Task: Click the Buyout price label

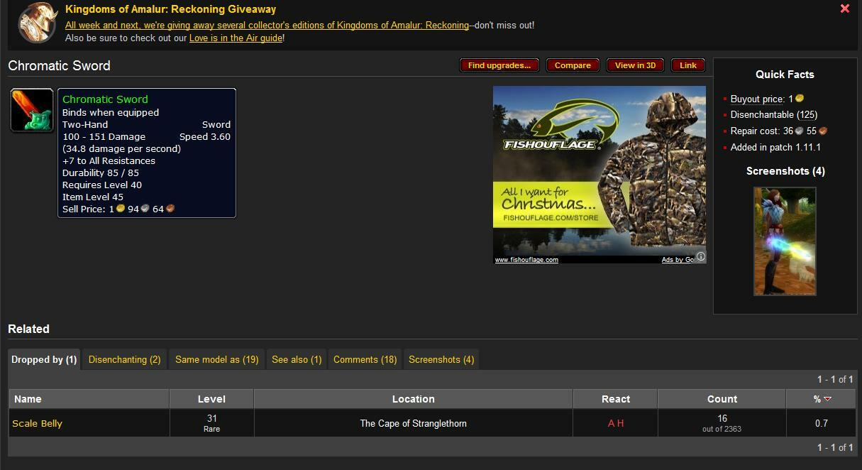Action: [757, 99]
